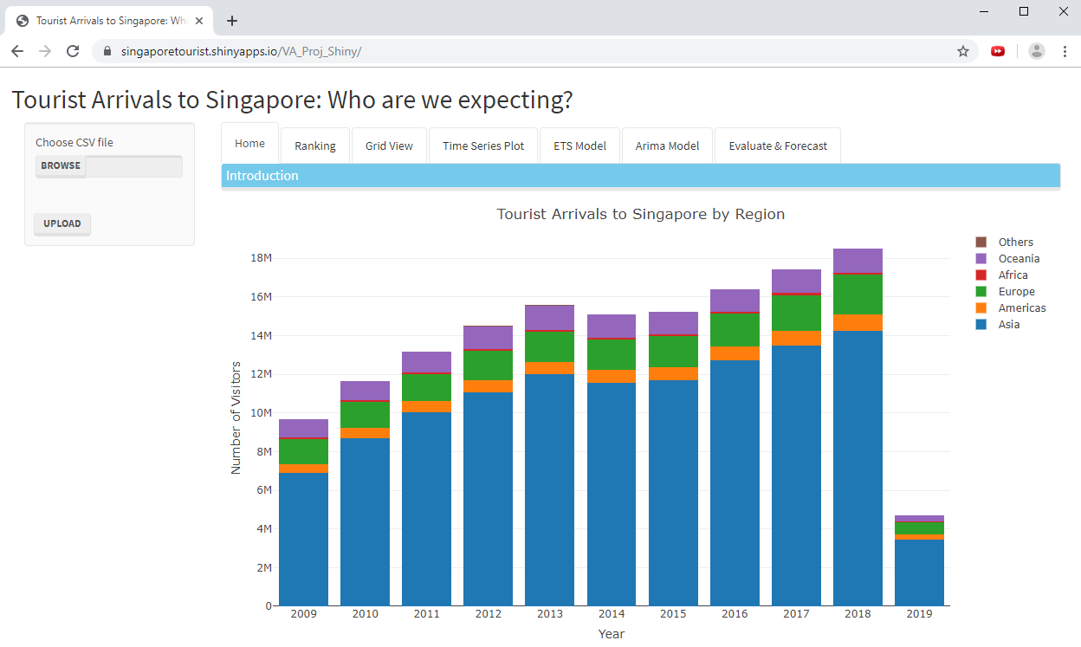Switch to the Ranking tab
The image size is (1081, 647).
pos(315,146)
